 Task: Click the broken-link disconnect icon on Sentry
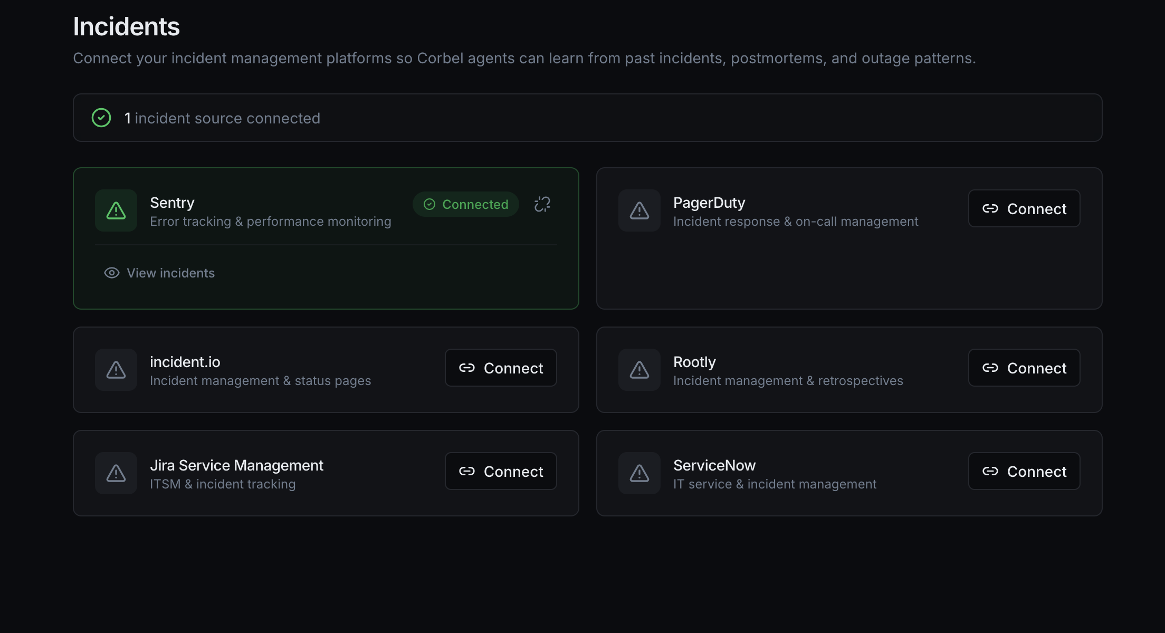coord(542,204)
